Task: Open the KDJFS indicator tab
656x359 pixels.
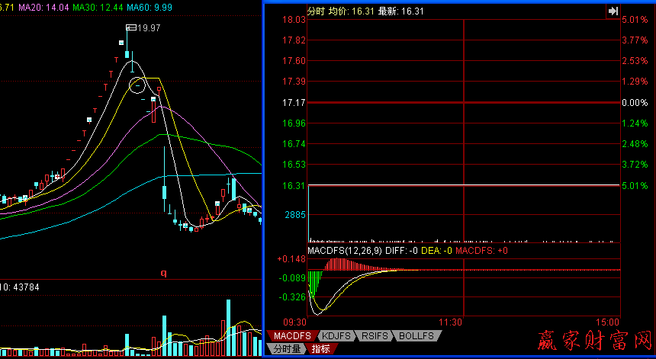Action: click(x=336, y=336)
